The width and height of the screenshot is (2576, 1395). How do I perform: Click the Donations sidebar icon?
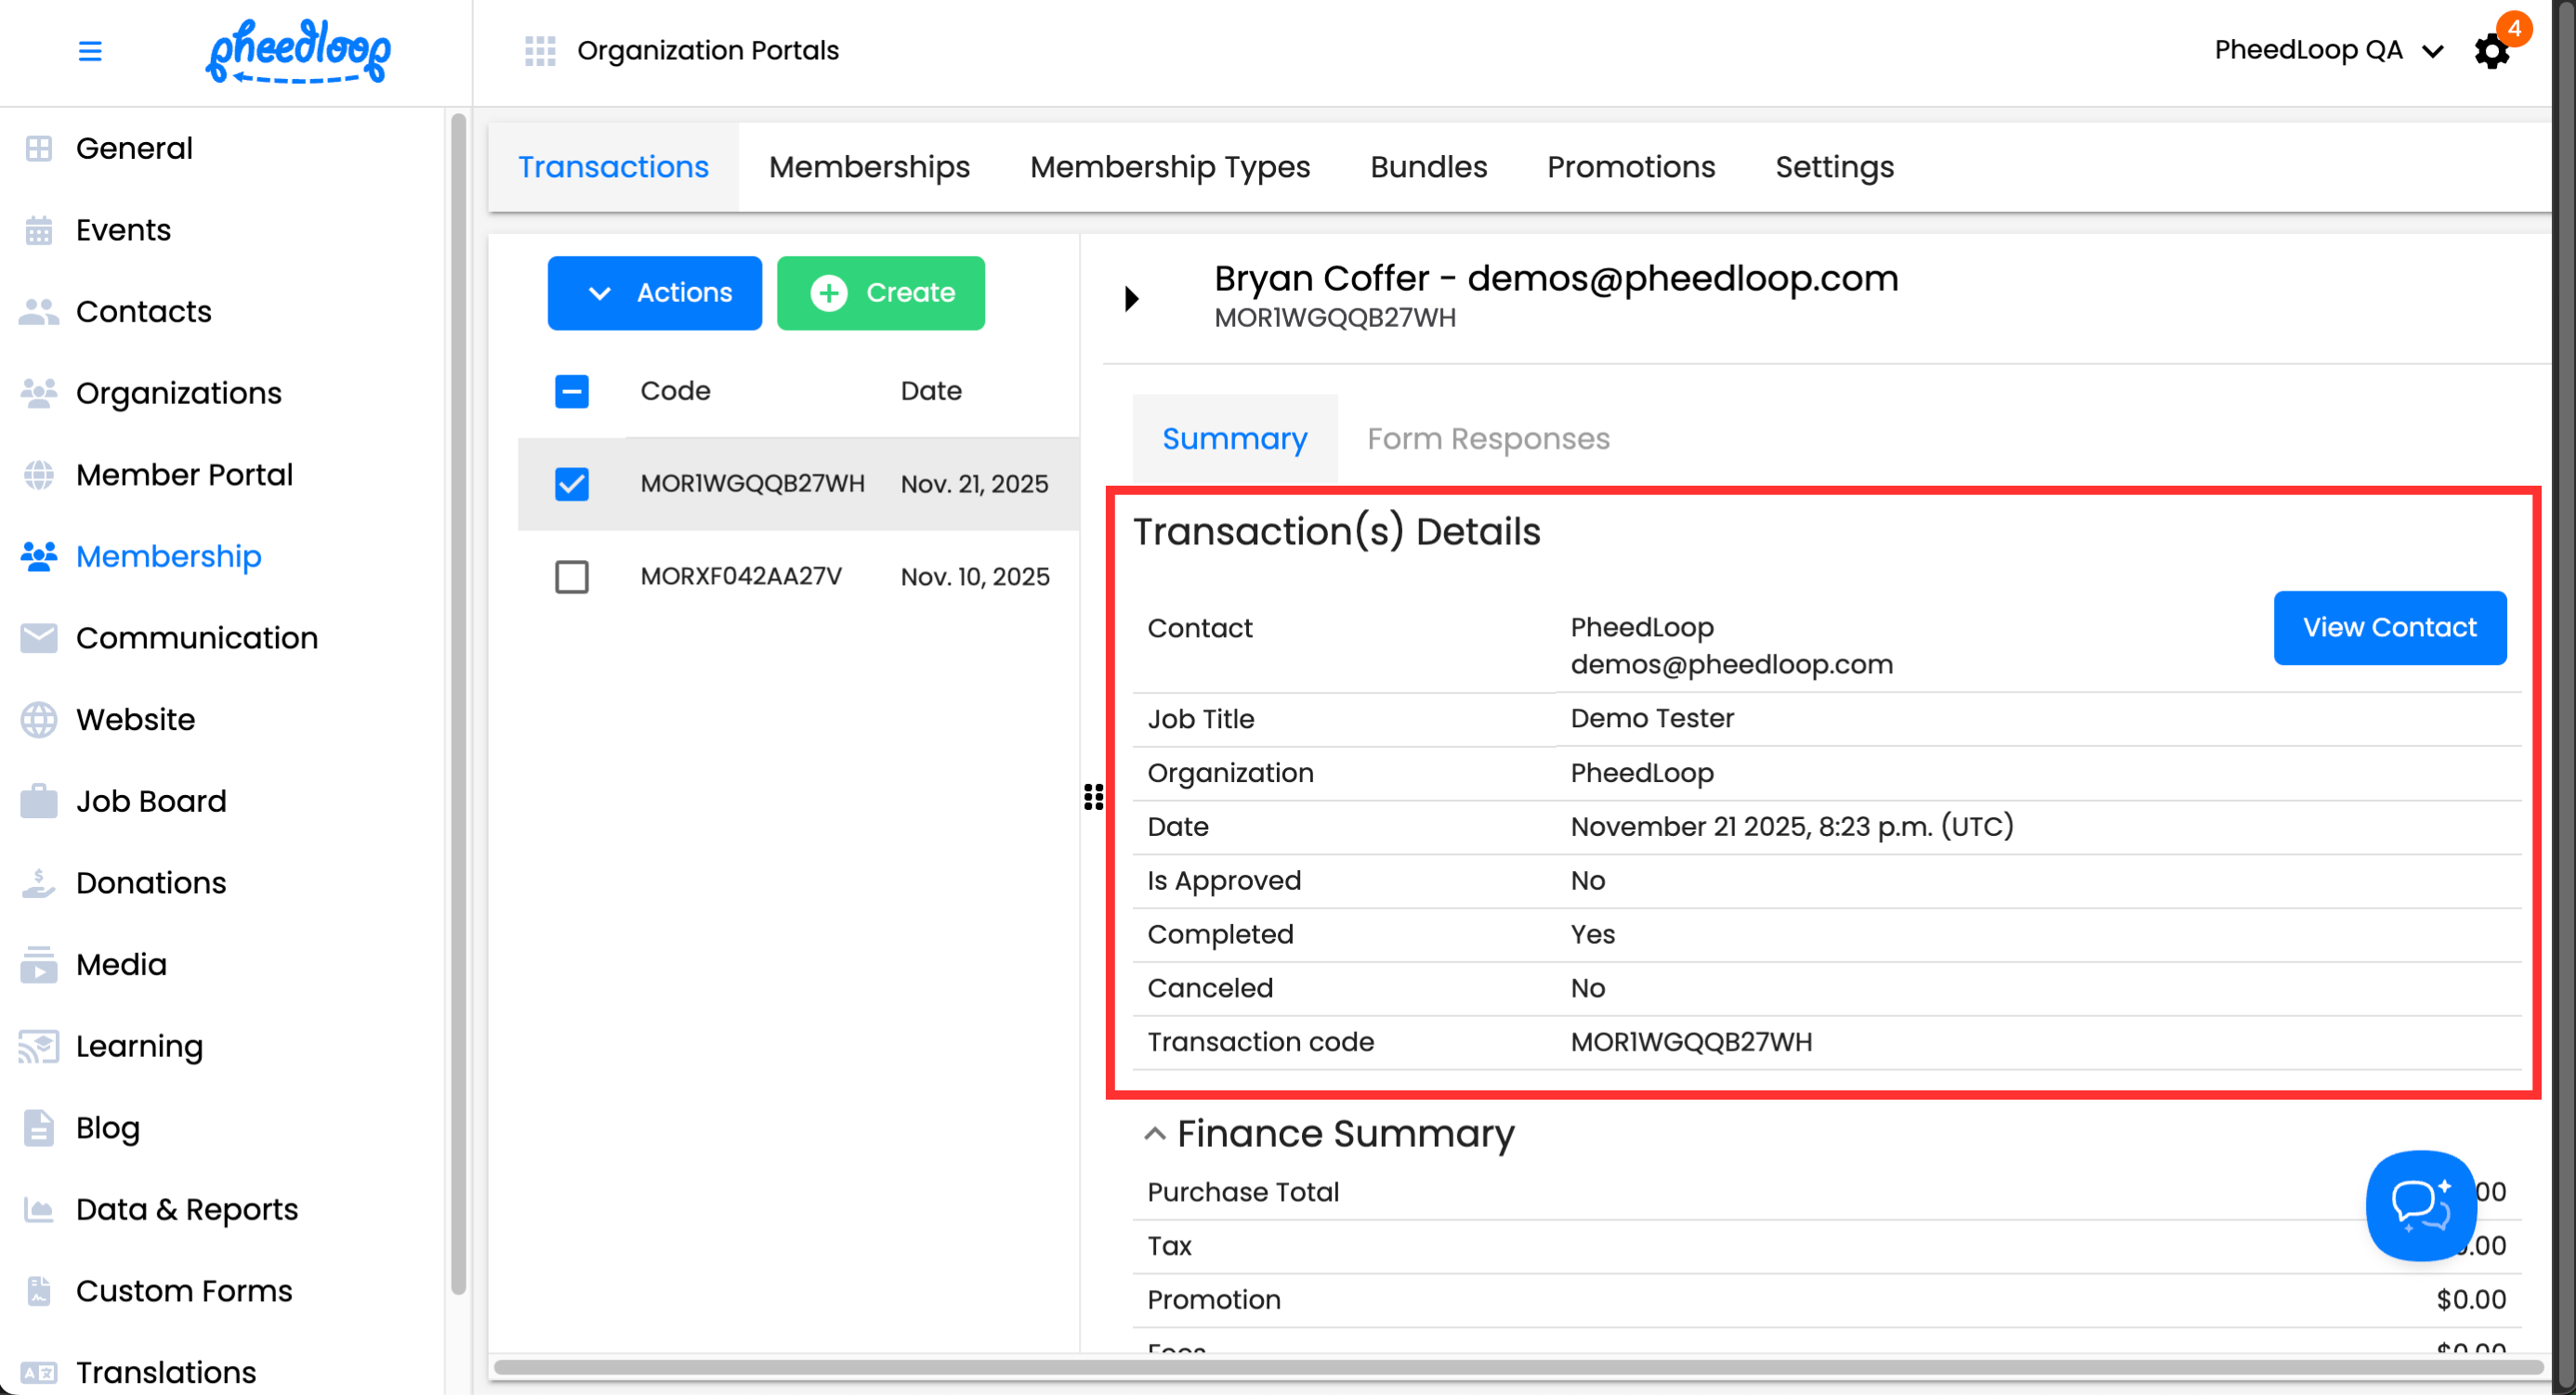click(x=39, y=883)
